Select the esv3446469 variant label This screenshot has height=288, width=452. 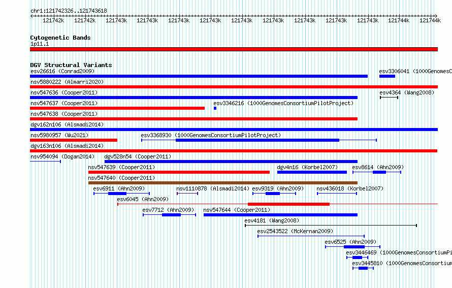[399, 252]
